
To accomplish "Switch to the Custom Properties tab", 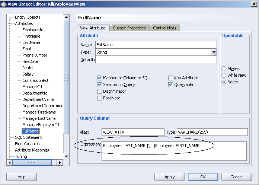I will pos(129,28).
